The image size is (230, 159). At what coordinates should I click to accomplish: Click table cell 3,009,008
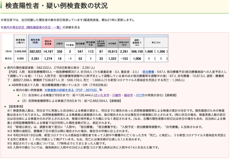click(20, 52)
